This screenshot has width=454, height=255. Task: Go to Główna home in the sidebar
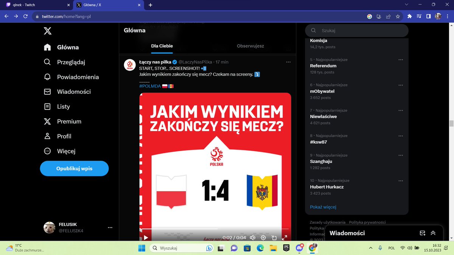(61, 47)
